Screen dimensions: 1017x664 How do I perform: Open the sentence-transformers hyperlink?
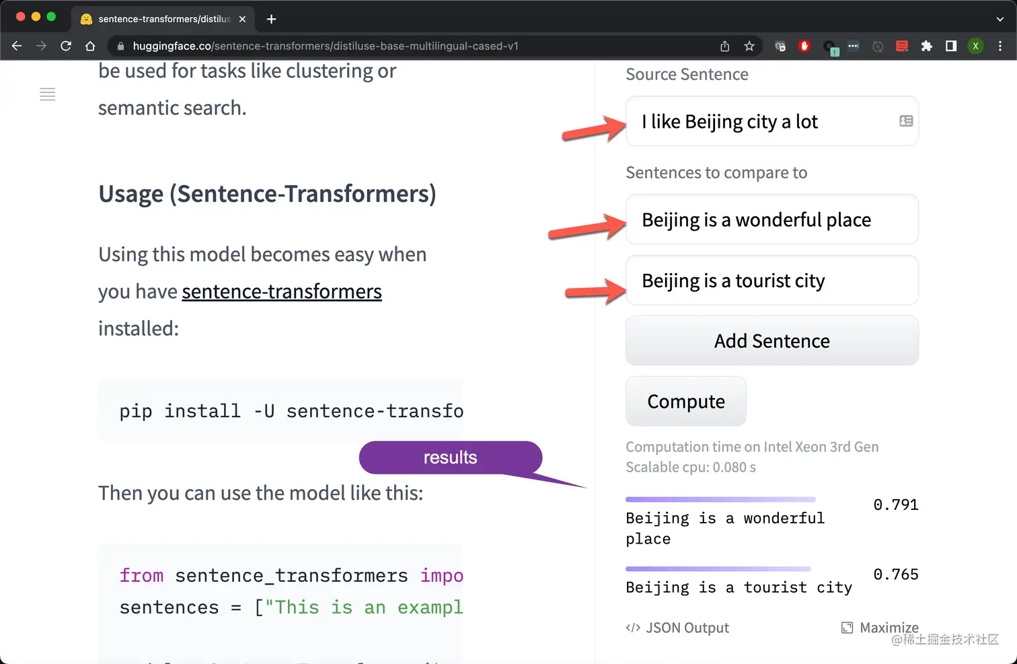[282, 291]
